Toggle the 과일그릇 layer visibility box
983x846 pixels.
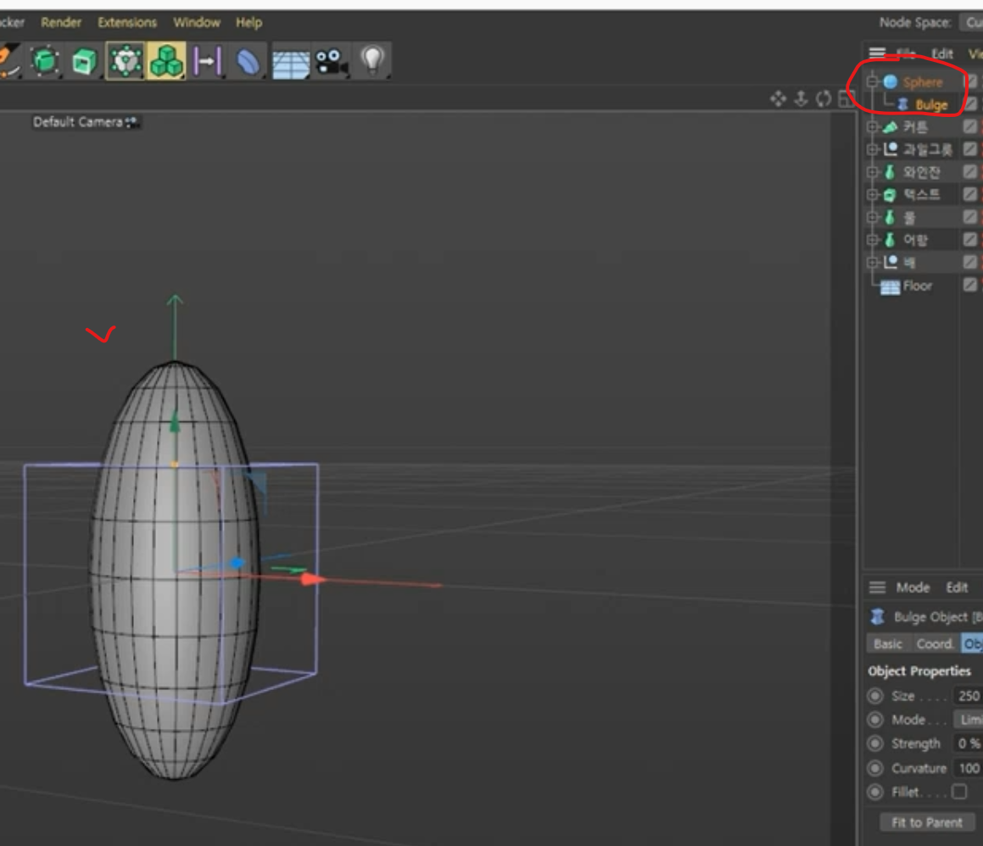coord(970,149)
